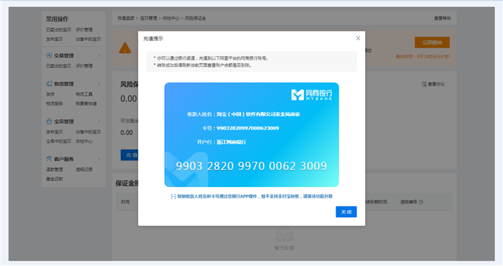Open the 查看协议 link

tap(436, 84)
